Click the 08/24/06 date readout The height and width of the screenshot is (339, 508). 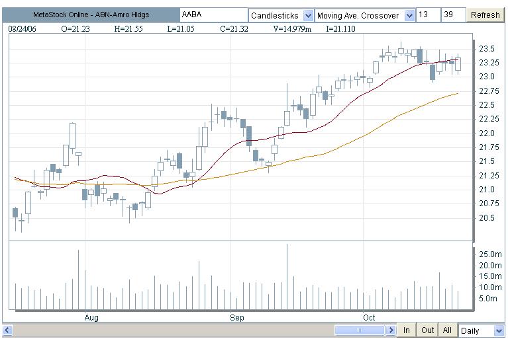[22, 29]
